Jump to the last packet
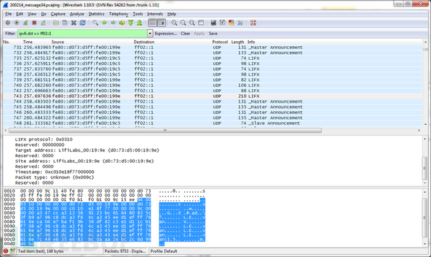Viewport: 431px width, 257px height. (x=139, y=23)
